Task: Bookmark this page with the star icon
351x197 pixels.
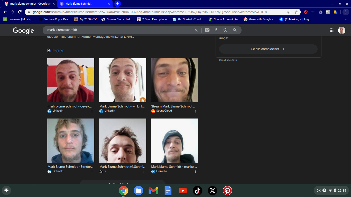Action: click(296, 12)
